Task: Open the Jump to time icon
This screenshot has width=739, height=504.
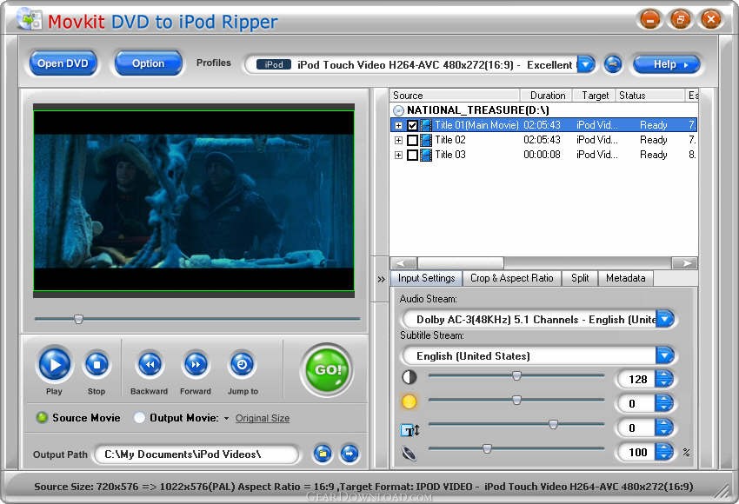Action: click(x=243, y=364)
